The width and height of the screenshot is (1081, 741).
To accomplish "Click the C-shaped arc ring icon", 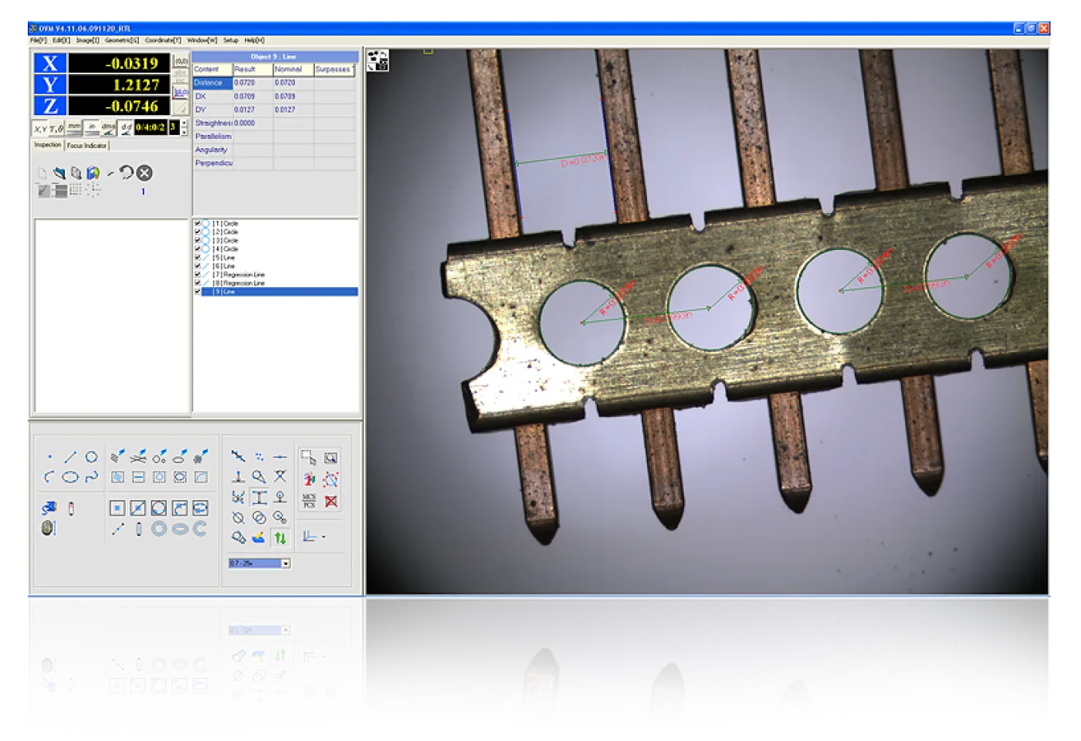I will (x=200, y=529).
